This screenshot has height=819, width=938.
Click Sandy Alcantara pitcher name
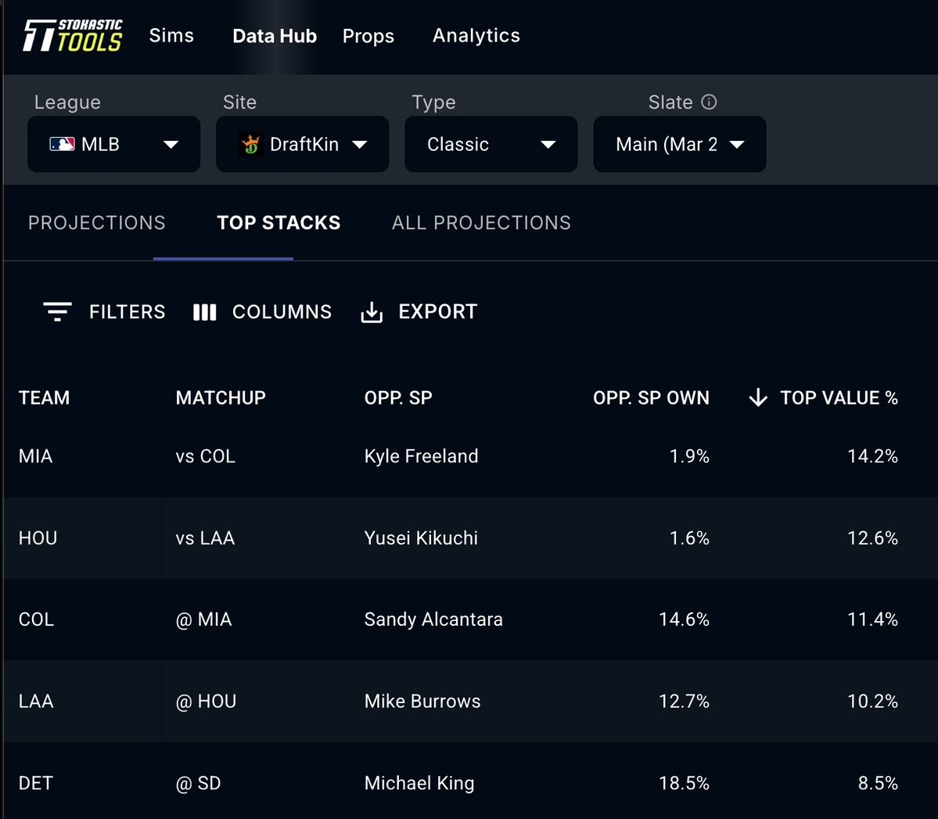coord(433,620)
